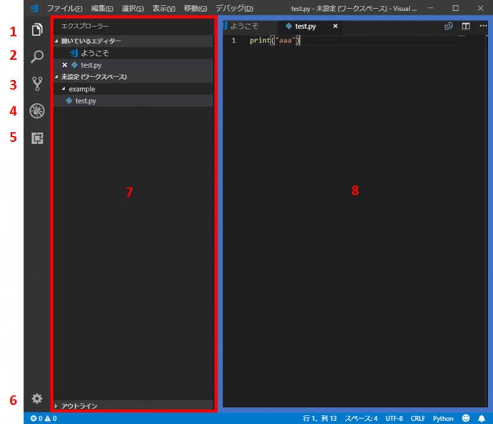493x424 pixels.
Task: Open the 選択(S) menu
Action: [133, 8]
